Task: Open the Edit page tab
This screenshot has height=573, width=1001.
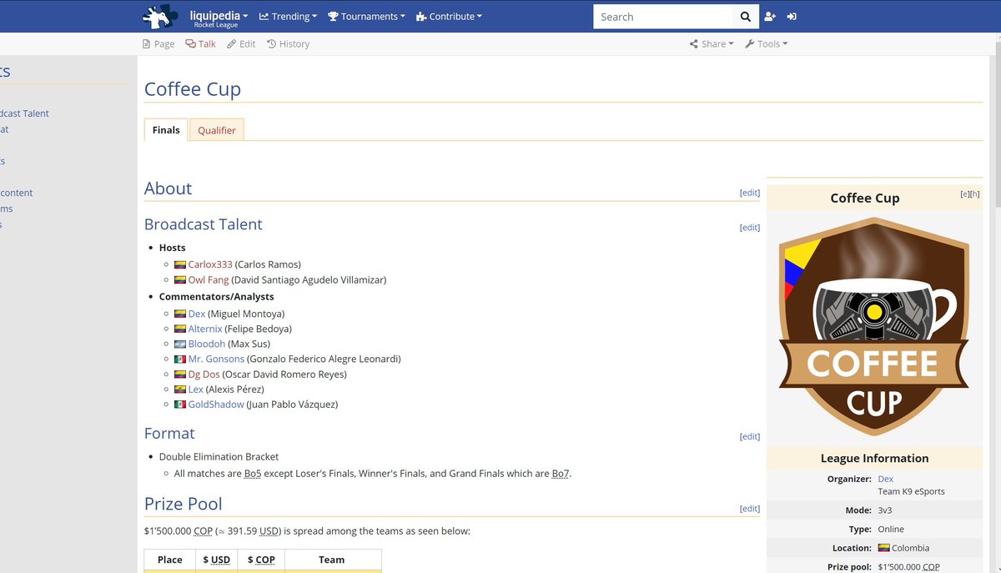Action: tap(241, 44)
